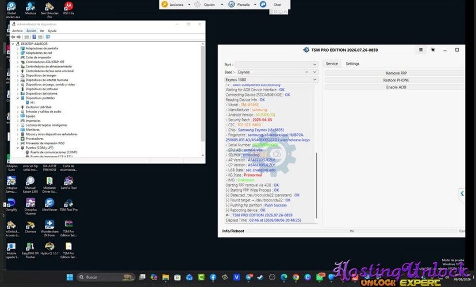The width and height of the screenshot is (476, 287).
Task: Collapse the Dispositivos portátiles node
Action: [x=18, y=98]
